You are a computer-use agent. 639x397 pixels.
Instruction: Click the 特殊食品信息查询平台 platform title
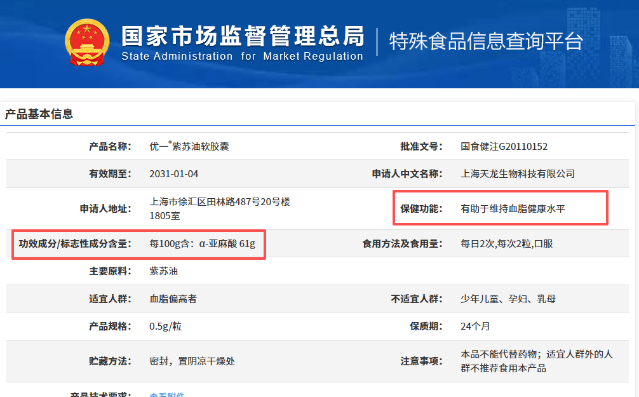pos(486,41)
